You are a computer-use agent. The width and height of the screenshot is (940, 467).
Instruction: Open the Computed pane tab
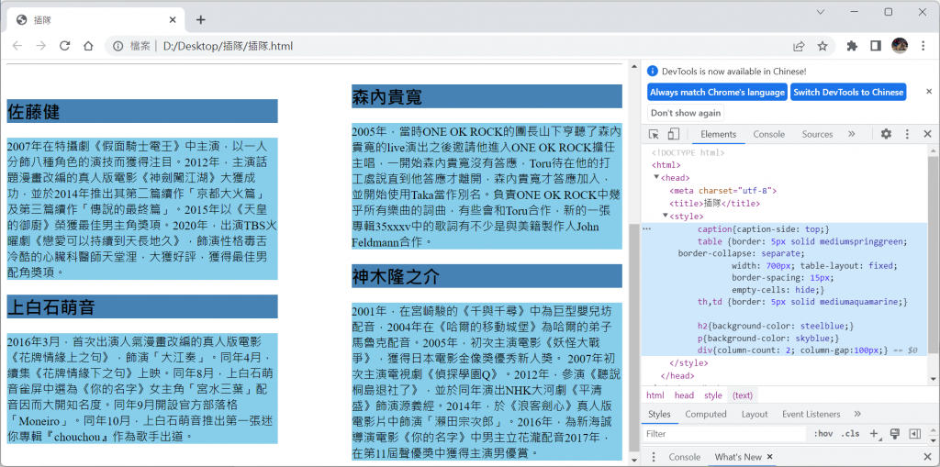706,415
